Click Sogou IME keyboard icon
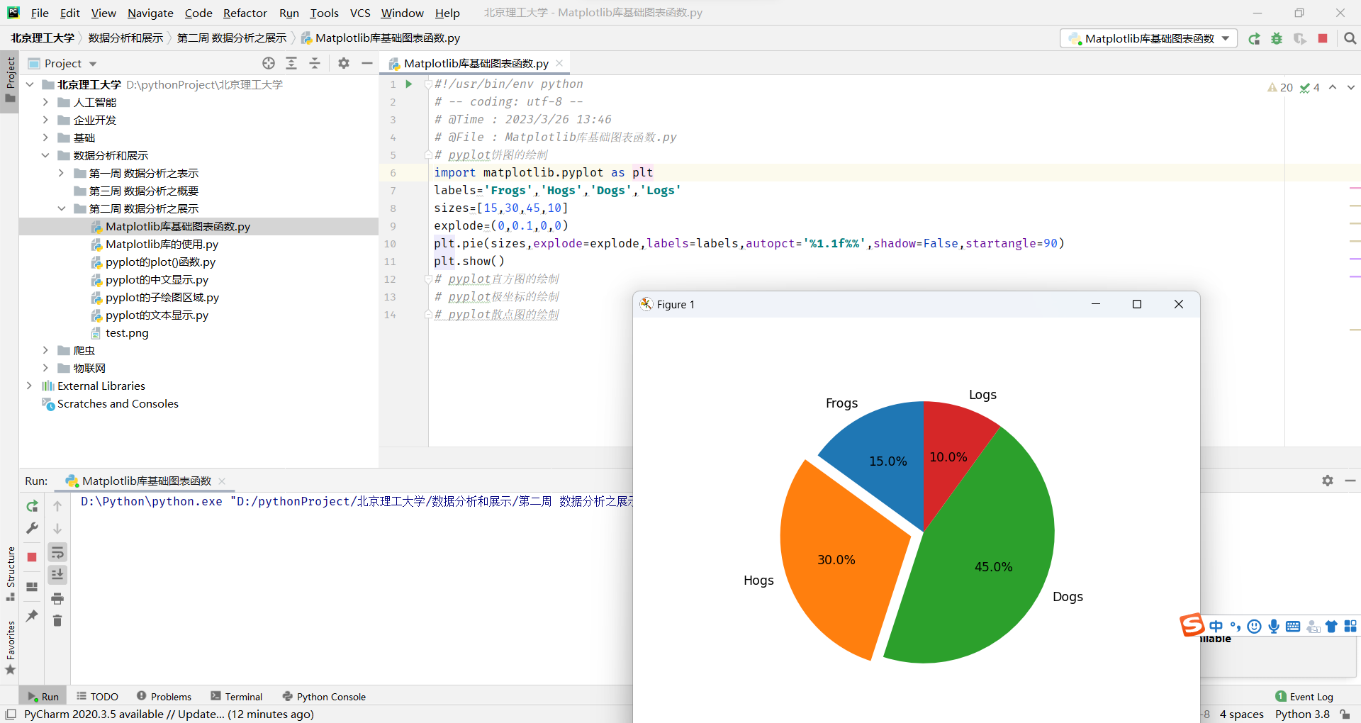The width and height of the screenshot is (1361, 723). (x=1293, y=626)
